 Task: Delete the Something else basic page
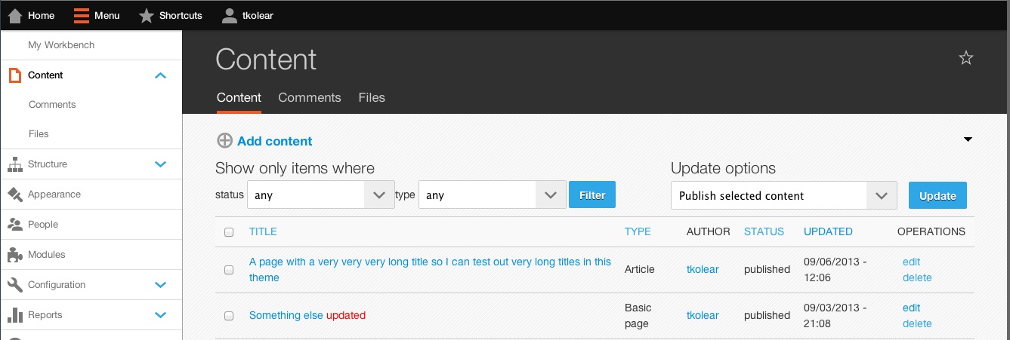pos(917,323)
